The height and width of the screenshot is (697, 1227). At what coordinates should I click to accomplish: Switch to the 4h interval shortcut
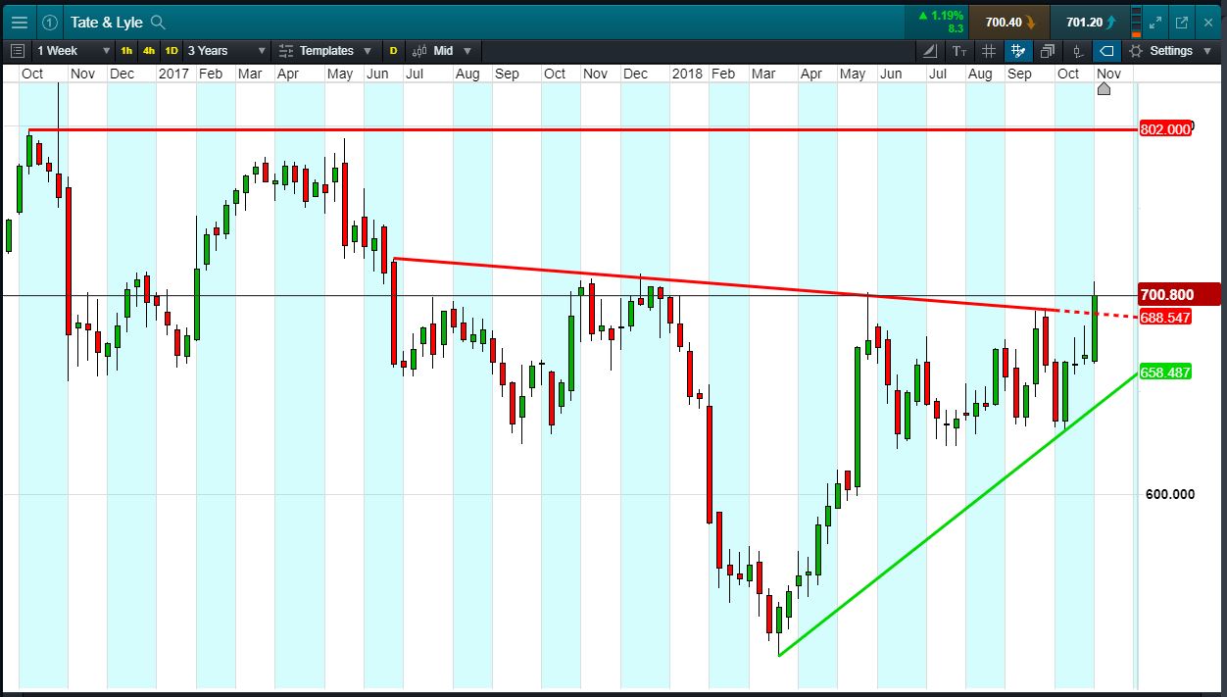coord(149,51)
